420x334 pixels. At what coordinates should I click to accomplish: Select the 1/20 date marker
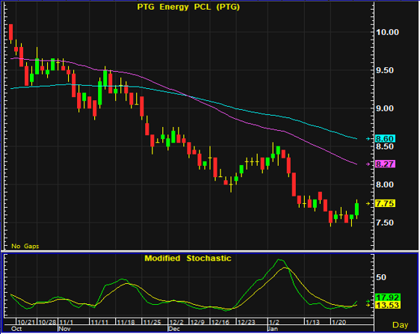339,322
